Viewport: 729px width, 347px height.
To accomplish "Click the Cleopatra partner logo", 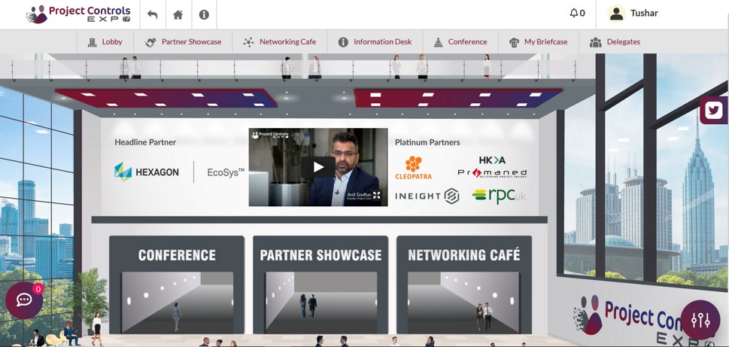I will [x=413, y=168].
